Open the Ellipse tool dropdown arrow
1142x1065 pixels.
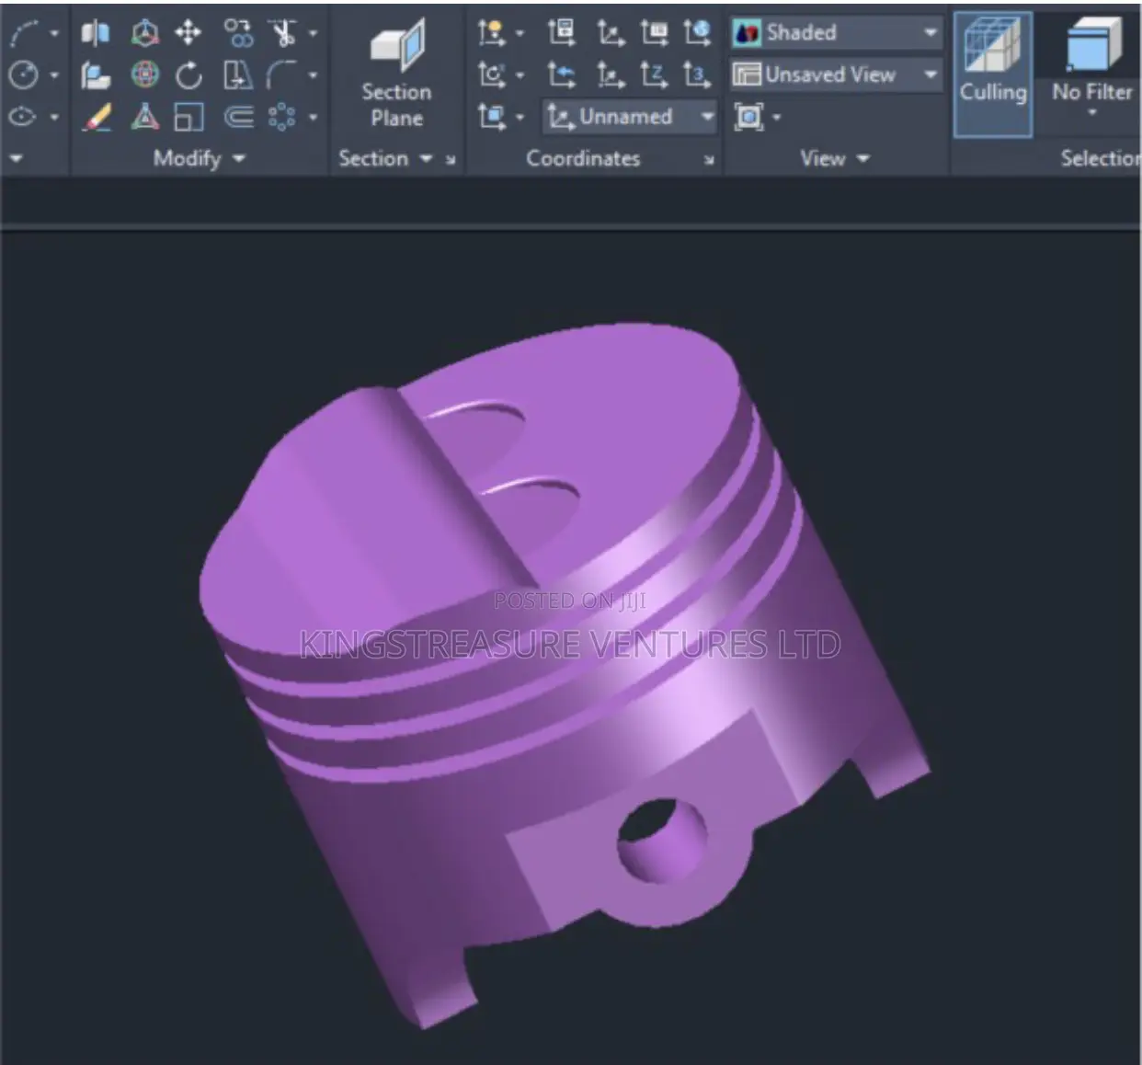(x=54, y=117)
